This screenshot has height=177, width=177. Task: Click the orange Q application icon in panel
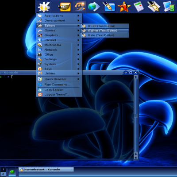click(x=80, y=7)
